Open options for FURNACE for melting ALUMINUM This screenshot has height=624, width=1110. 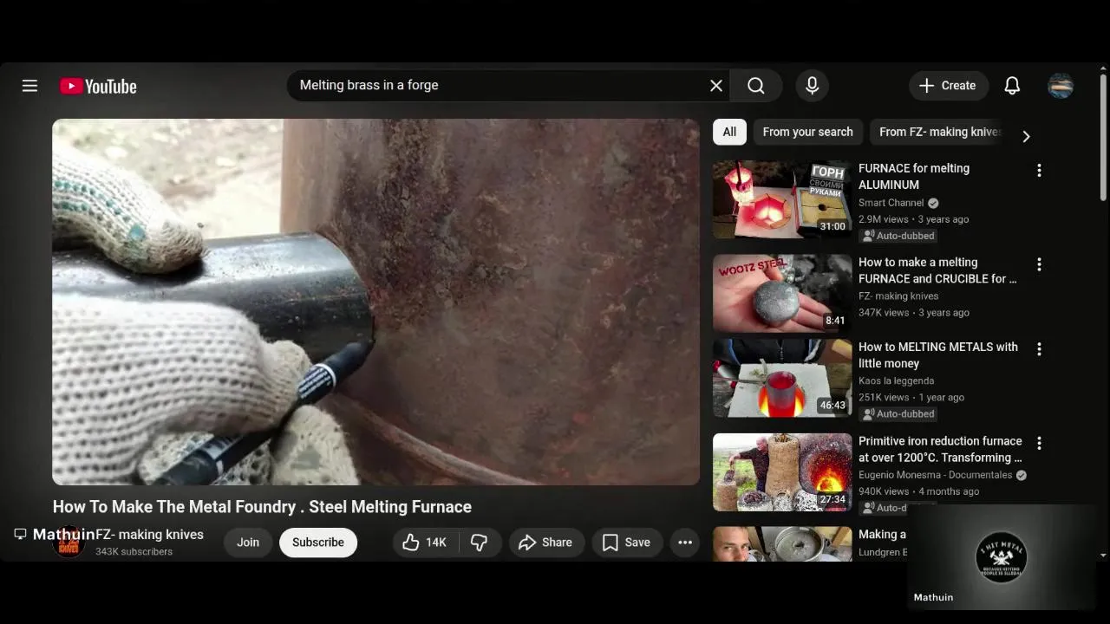tap(1039, 171)
